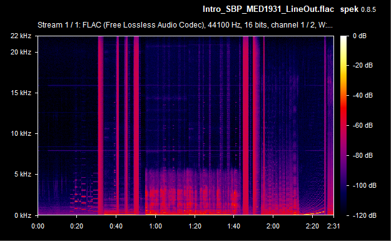Click the 0:00 time marker
This screenshot has height=241, width=391.
[38, 226]
